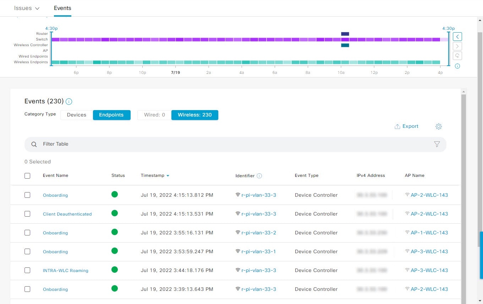Open table settings gear icon
The height and width of the screenshot is (304, 483).
(x=439, y=126)
